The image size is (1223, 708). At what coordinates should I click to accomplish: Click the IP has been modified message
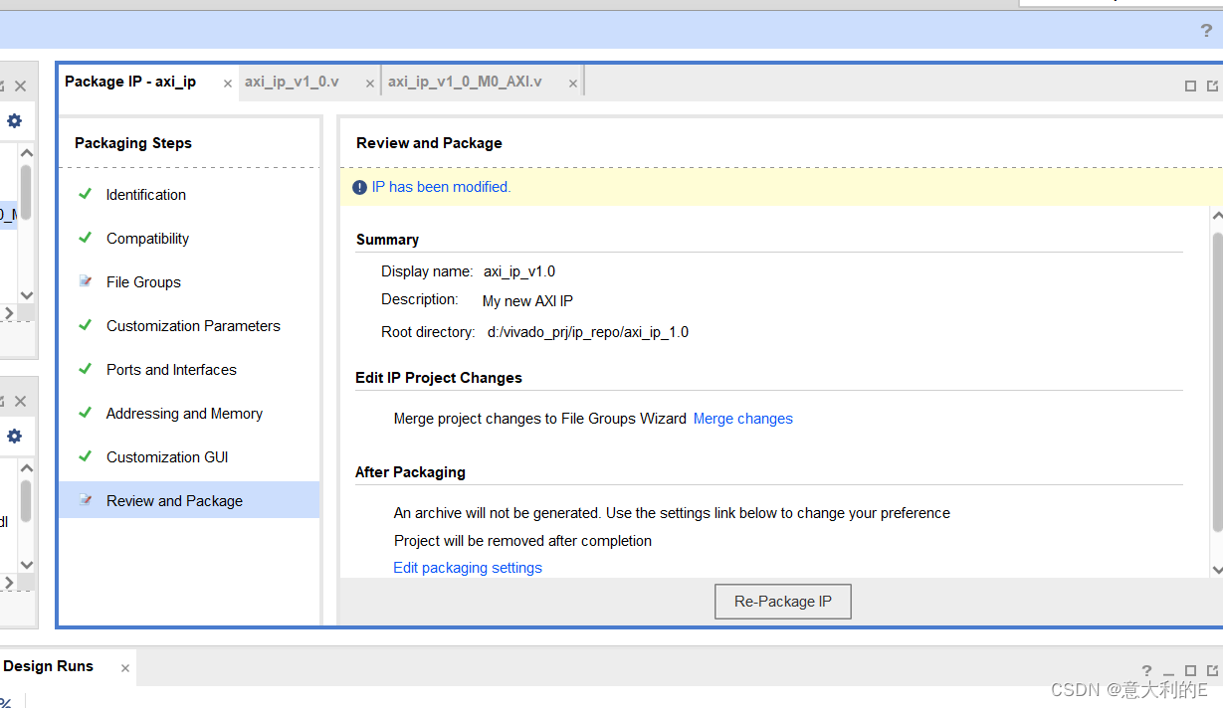(441, 187)
